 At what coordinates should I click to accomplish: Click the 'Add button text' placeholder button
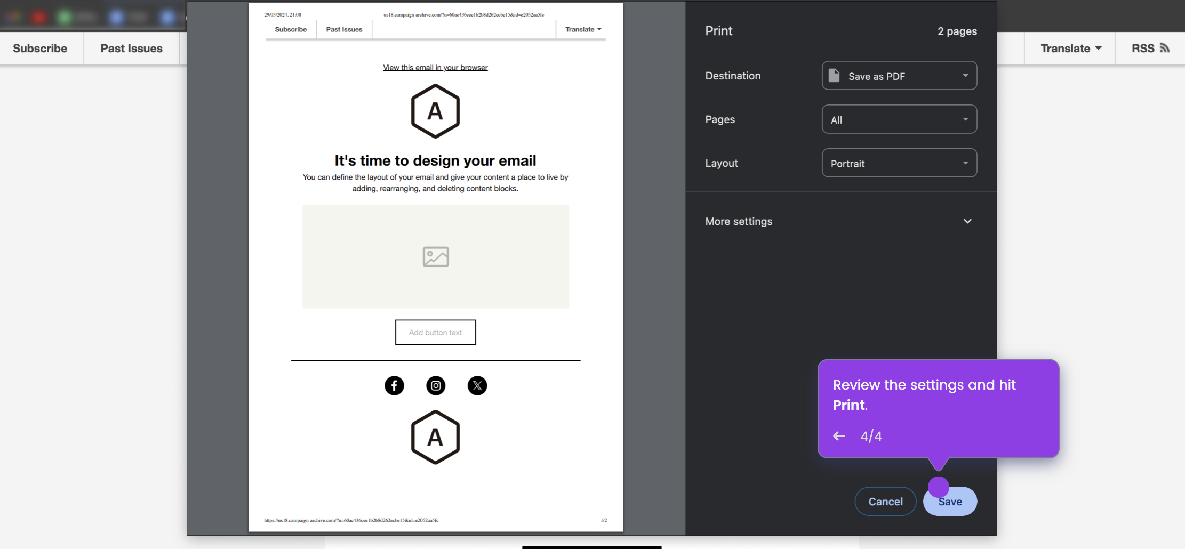point(435,332)
